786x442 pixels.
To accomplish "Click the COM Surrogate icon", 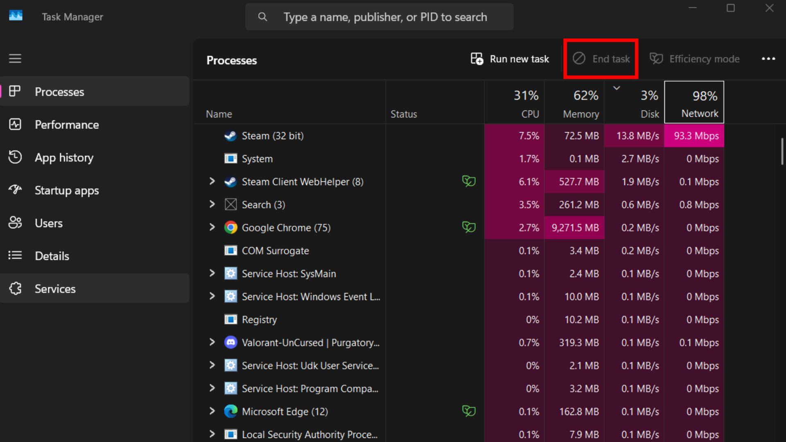I will tap(230, 250).
